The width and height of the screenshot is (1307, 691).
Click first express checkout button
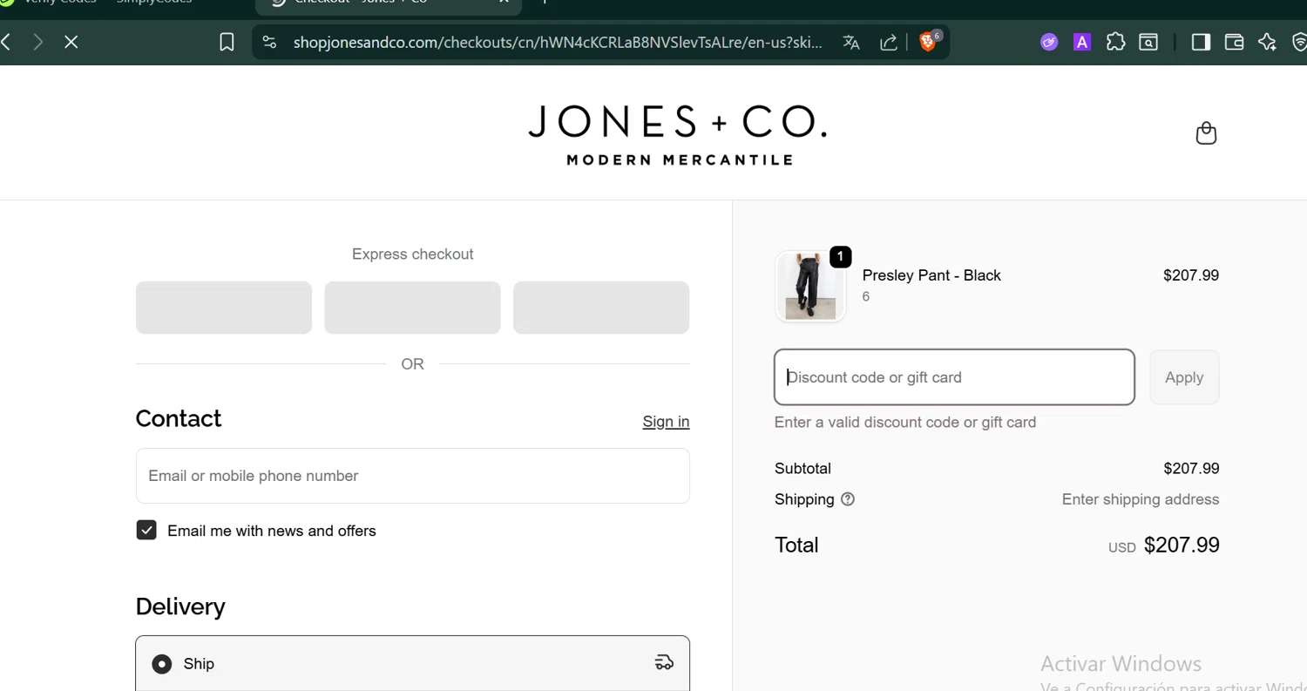coord(224,308)
